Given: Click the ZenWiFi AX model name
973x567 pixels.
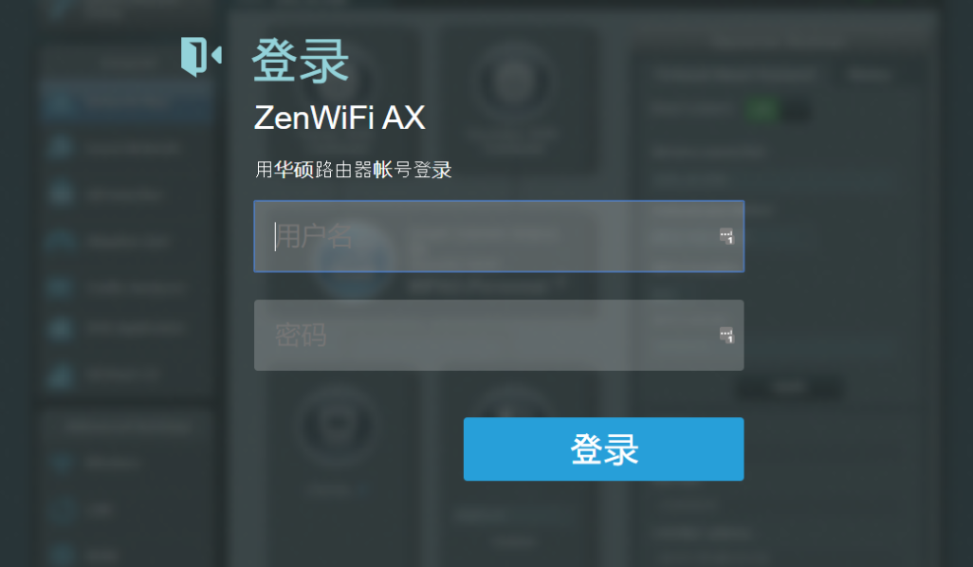Looking at the screenshot, I should click(x=340, y=118).
